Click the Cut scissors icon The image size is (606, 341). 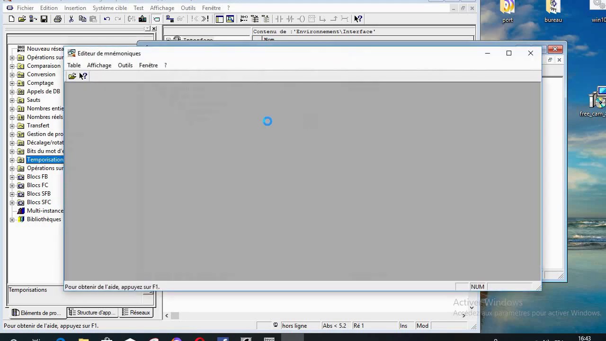click(x=71, y=19)
